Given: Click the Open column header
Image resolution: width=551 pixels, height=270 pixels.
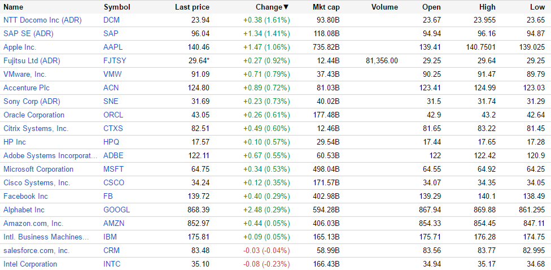Looking at the screenshot, I should tap(431, 7).
